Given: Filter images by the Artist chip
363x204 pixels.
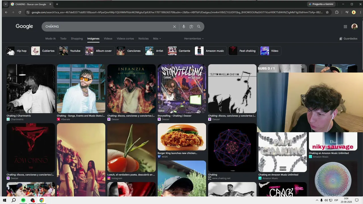Looking at the screenshot, I should (155, 51).
